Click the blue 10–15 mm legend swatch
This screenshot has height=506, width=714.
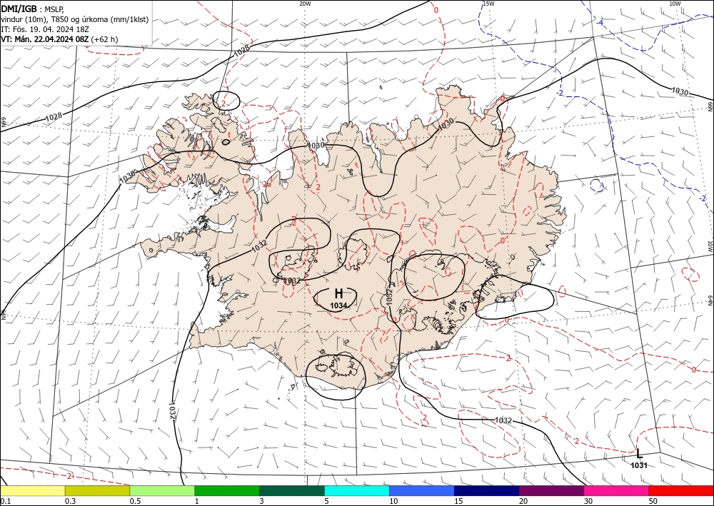tap(422, 490)
